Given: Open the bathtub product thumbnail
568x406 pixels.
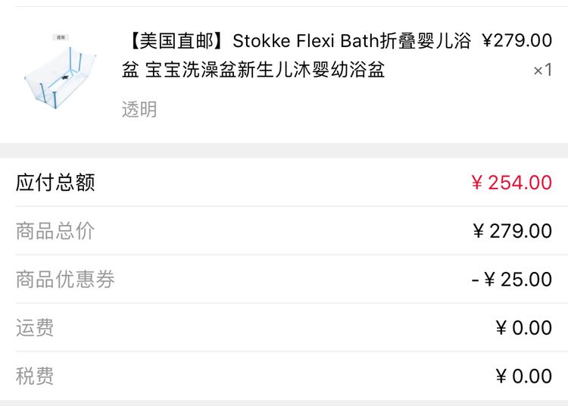Looking at the screenshot, I should tap(61, 71).
